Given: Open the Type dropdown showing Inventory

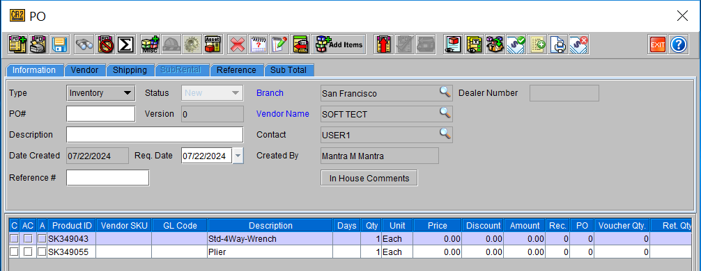Looking at the screenshot, I should [101, 92].
